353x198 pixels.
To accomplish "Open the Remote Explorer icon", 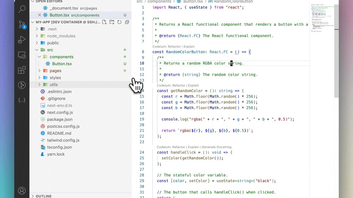I will coord(22,55).
